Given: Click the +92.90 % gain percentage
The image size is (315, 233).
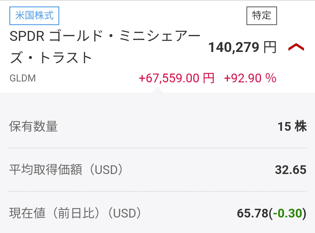Looking at the screenshot, I should click(250, 78).
